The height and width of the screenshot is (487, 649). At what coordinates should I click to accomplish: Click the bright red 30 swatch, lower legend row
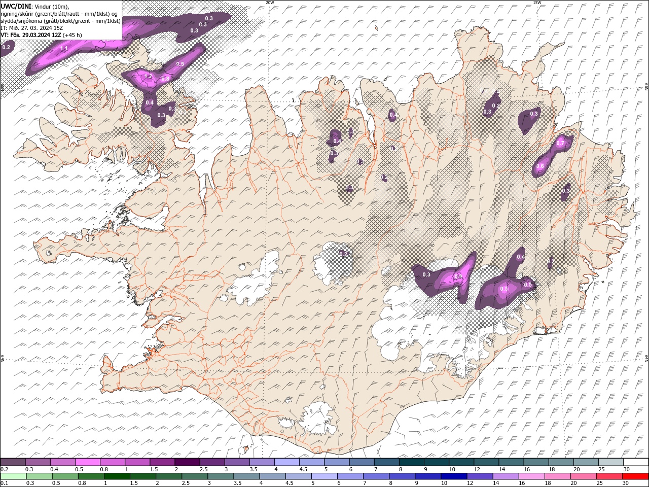[635, 476]
